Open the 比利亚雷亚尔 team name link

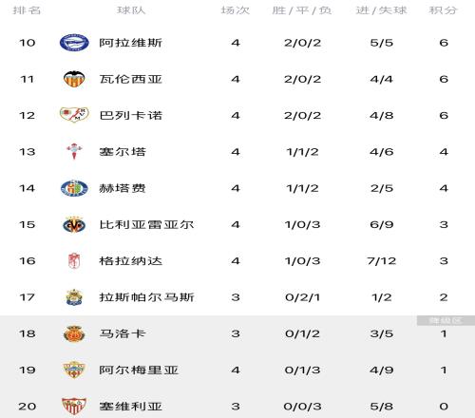coord(146,225)
